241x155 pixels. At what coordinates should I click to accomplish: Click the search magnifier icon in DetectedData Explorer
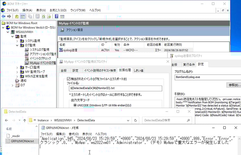188,120
